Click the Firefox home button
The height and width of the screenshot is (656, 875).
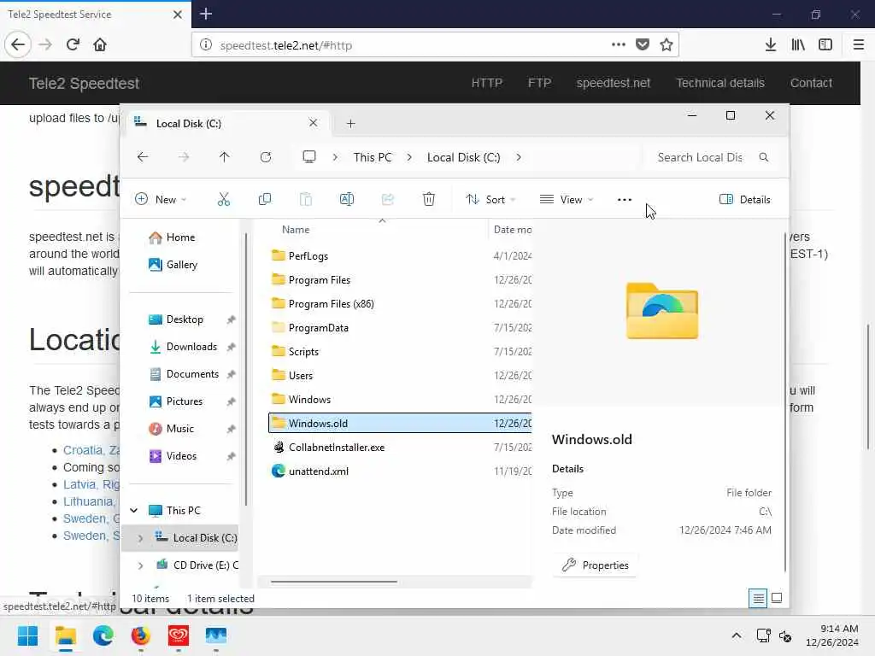coord(100,44)
